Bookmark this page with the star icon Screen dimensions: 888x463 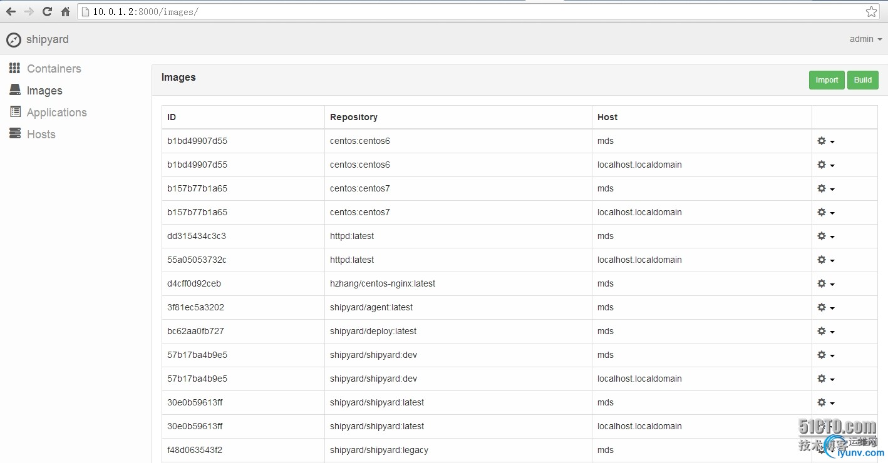coord(871,11)
